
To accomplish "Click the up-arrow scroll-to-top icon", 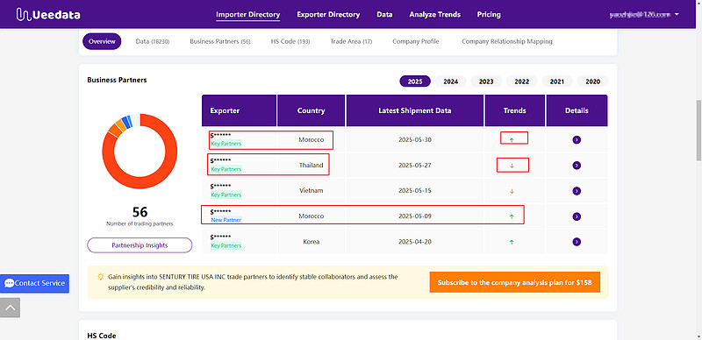I will 10,308.
